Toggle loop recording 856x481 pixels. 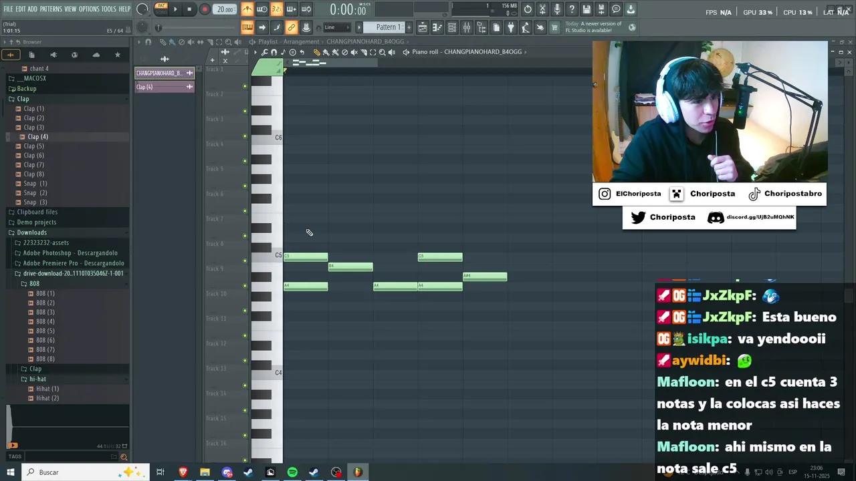pos(306,9)
